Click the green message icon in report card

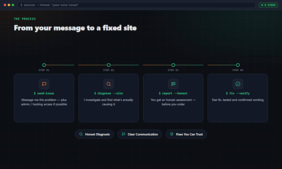[x=173, y=84]
